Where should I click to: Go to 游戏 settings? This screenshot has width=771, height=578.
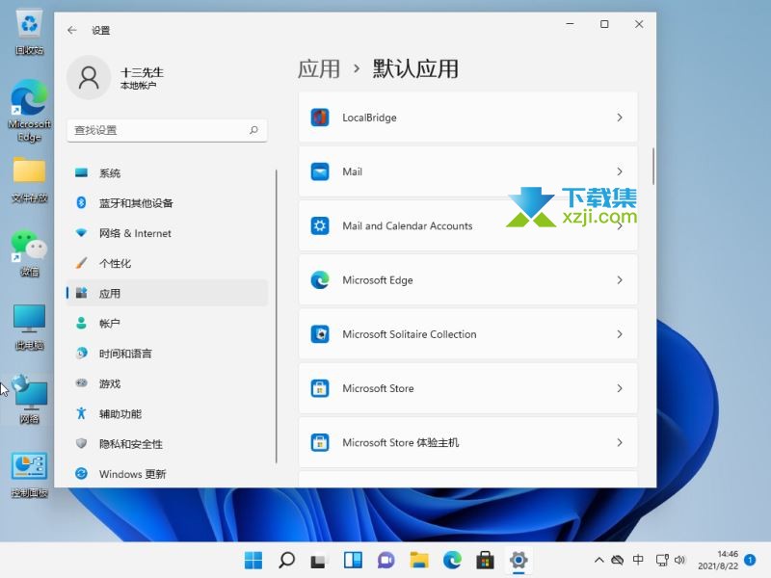(x=167, y=383)
